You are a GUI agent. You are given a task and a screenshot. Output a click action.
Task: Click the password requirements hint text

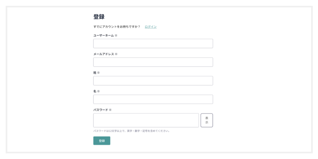click(131, 131)
